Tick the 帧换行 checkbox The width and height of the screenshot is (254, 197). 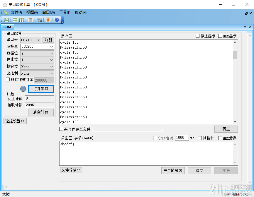(x=200, y=138)
